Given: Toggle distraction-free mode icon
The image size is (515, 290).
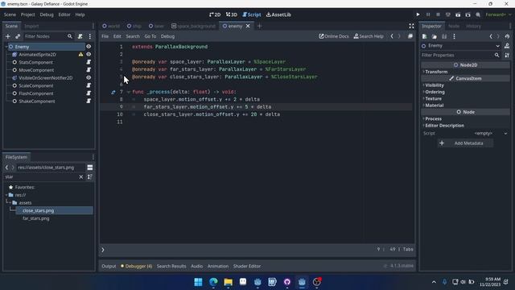Looking at the screenshot, I should [x=411, y=26].
